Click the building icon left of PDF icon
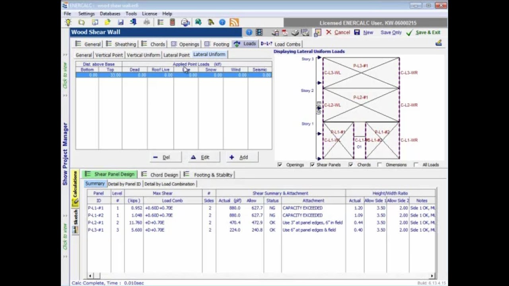Screen dimensions: 509x286 pyautogui.click(x=275, y=33)
